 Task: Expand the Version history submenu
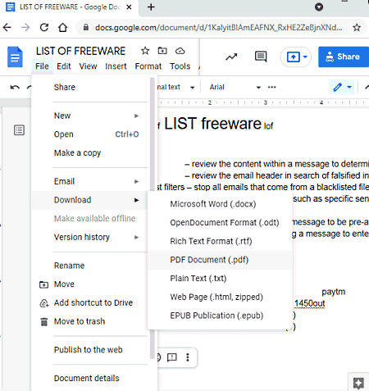click(x=136, y=237)
